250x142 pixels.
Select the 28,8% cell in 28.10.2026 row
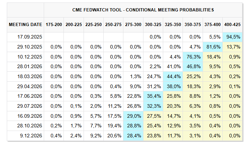[133, 126]
